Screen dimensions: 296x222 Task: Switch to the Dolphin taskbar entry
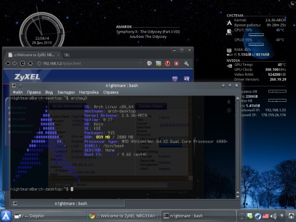[x=50, y=216]
